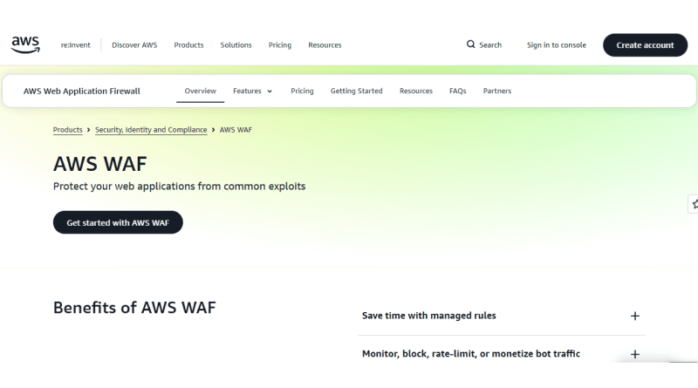Expand 'Save time with managed rules' plus icon
This screenshot has height=388, width=698.
coord(635,316)
